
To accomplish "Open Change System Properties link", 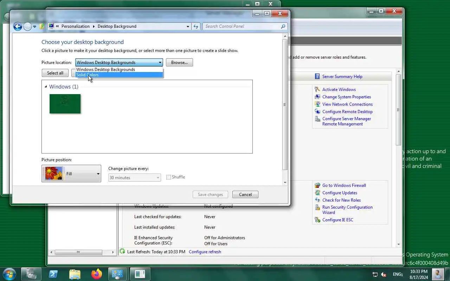I will (347, 97).
